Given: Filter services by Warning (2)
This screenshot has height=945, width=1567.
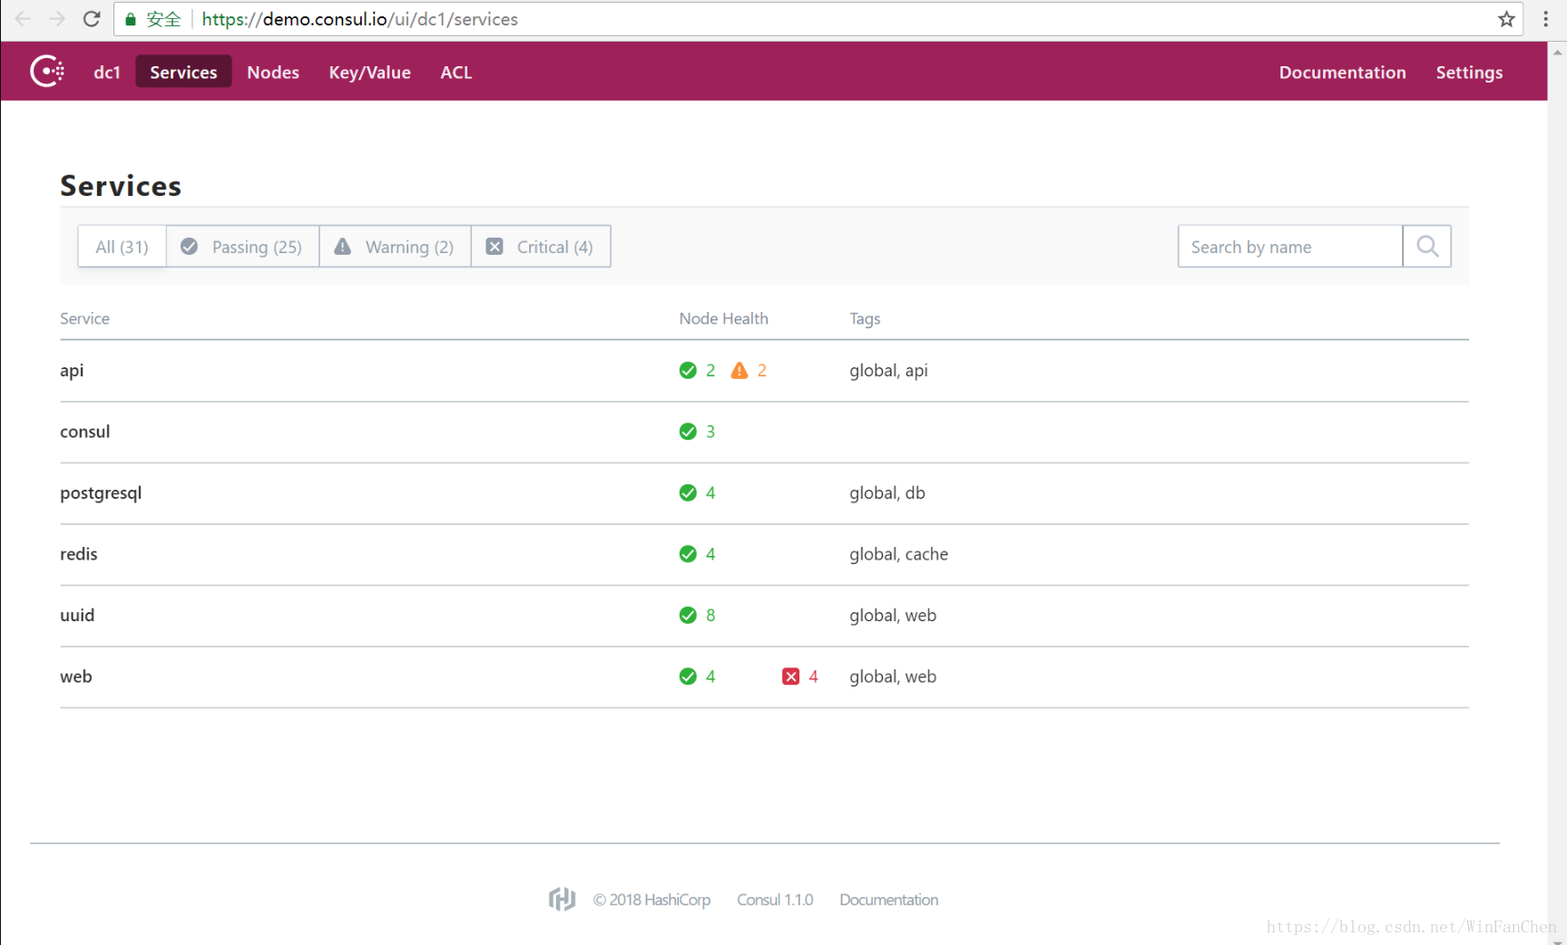Looking at the screenshot, I should click(396, 247).
